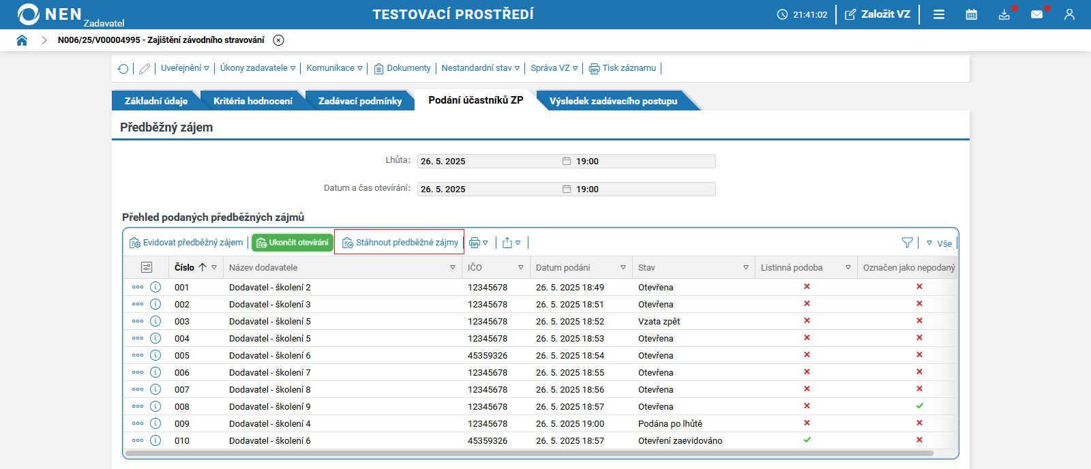Open Listinná podoba column filter arrow
This screenshot has height=469, width=1091.
tap(848, 268)
